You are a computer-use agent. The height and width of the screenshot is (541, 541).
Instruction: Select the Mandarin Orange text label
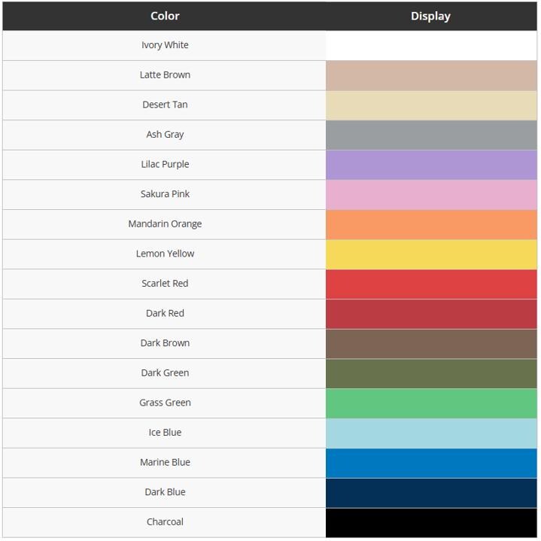[165, 224]
